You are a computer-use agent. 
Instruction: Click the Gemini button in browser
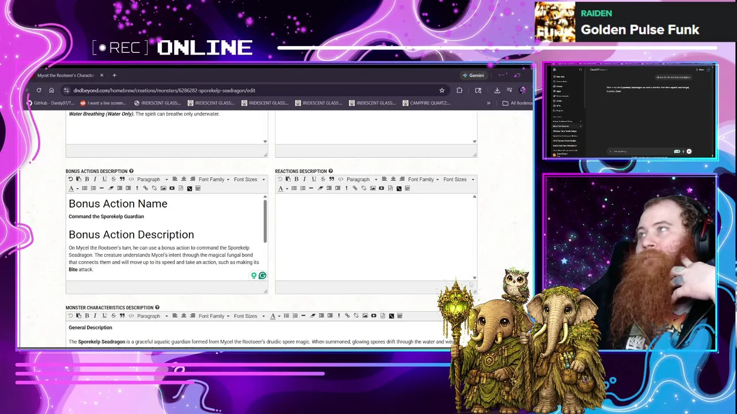point(473,75)
